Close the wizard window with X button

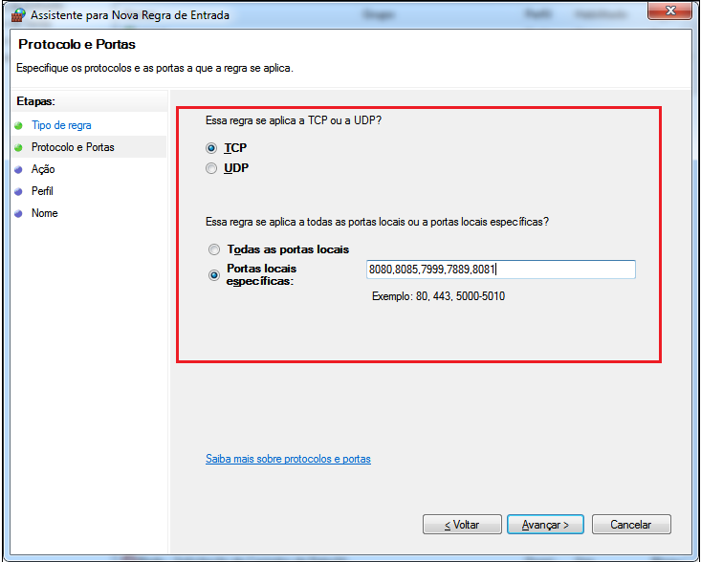[x=669, y=11]
